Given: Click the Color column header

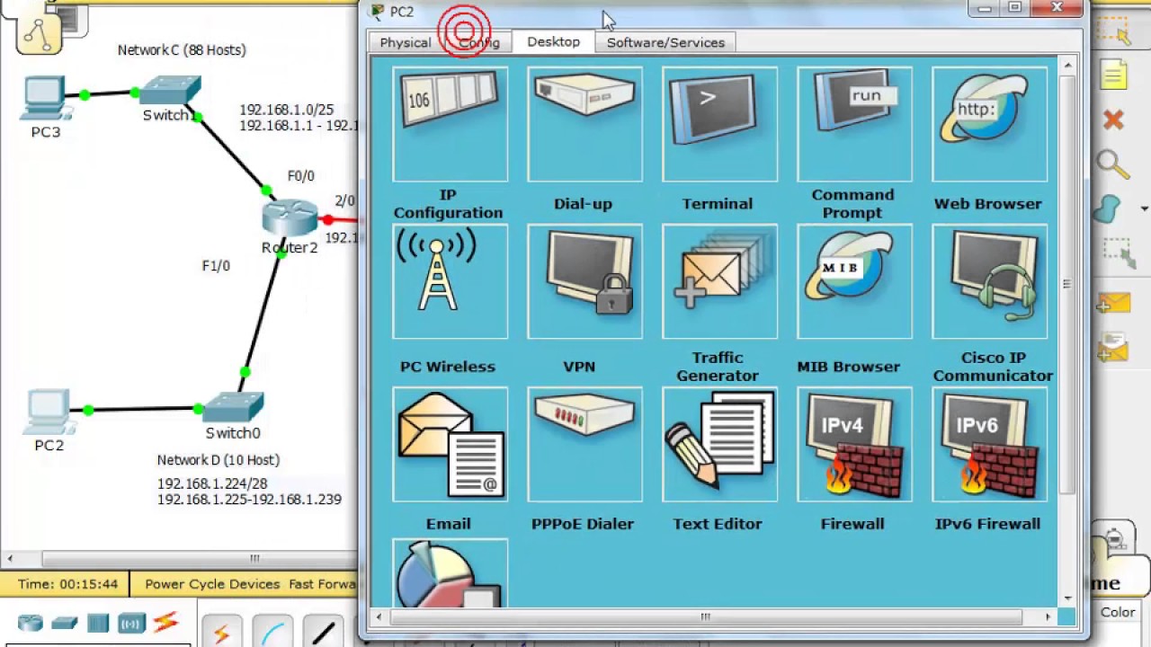Looking at the screenshot, I should 1118,612.
